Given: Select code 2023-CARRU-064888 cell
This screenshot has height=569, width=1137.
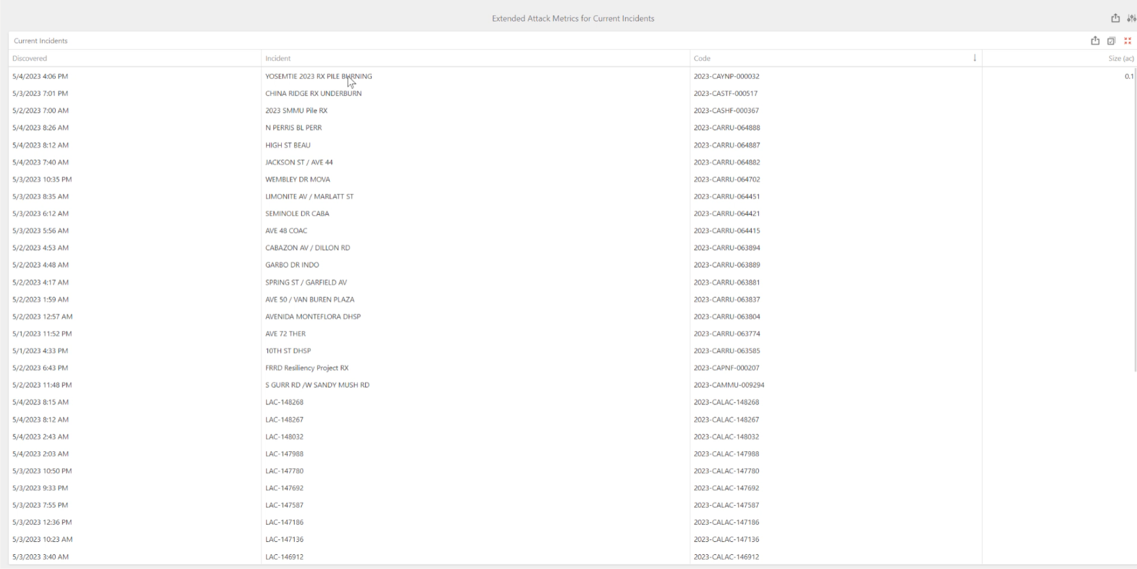Looking at the screenshot, I should (727, 128).
